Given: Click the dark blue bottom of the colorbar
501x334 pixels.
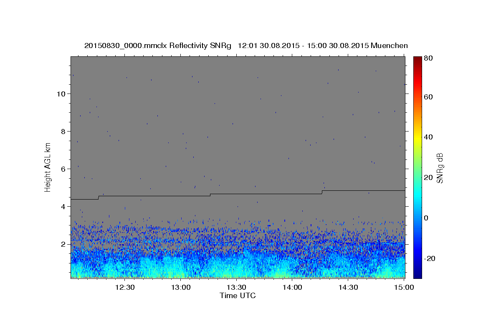Looking at the screenshot, I should (x=417, y=276).
